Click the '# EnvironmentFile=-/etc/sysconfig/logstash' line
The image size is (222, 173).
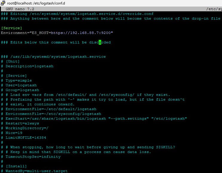tap(51, 114)
